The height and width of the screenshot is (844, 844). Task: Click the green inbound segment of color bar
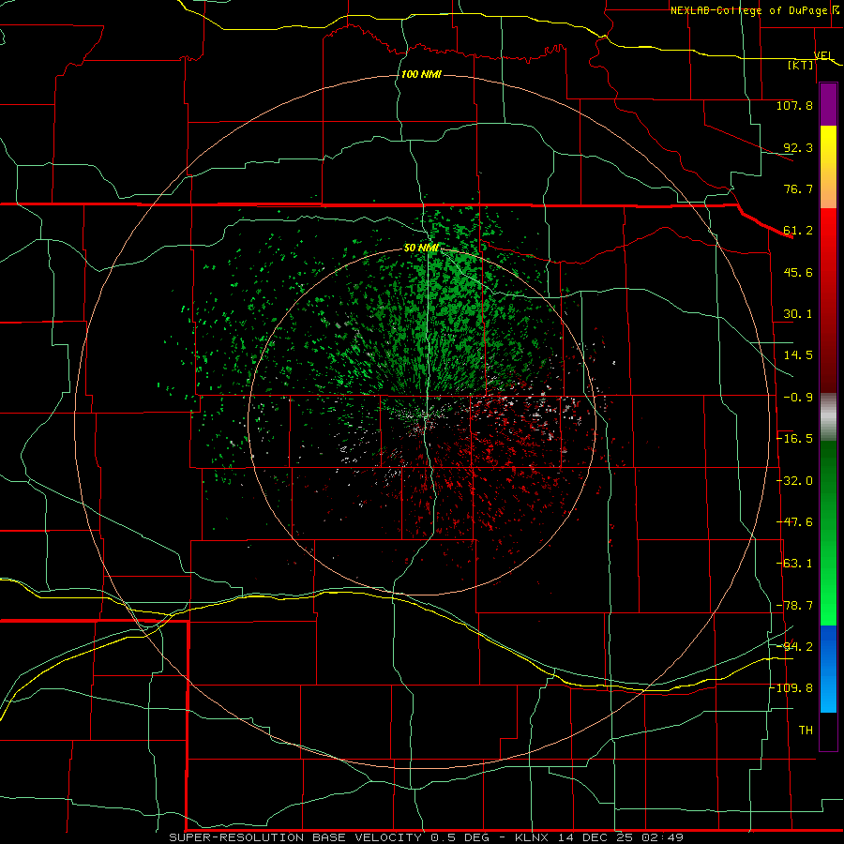pyautogui.click(x=828, y=533)
